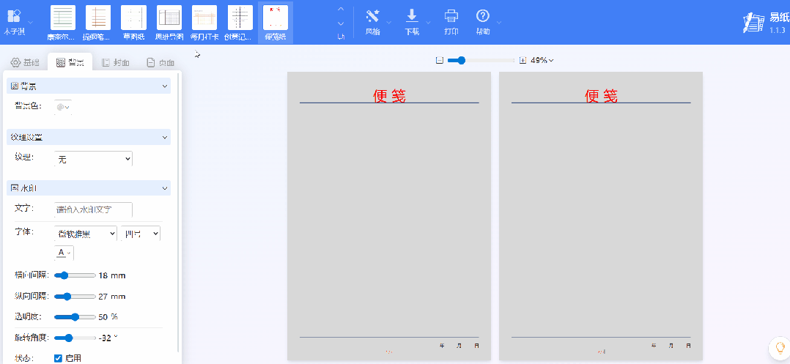The height and width of the screenshot is (364, 790).
Task: Click the zoom in plus icon
Action: pos(523,60)
